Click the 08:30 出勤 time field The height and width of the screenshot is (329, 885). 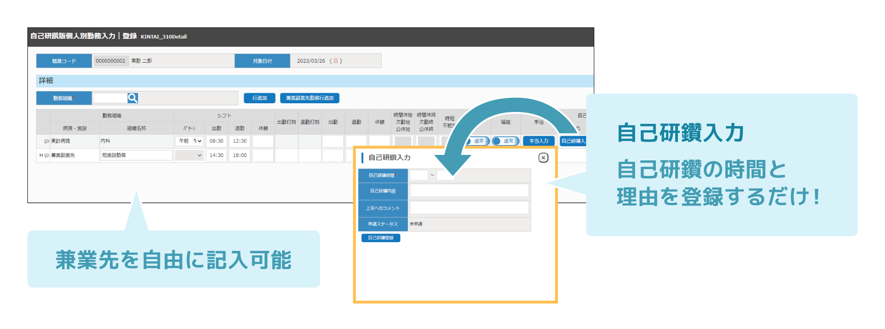[x=216, y=141]
